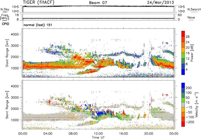Click the N.Sky legend label
Image resolution: width=201 pixels, height=139 pixels.
point(5,10)
